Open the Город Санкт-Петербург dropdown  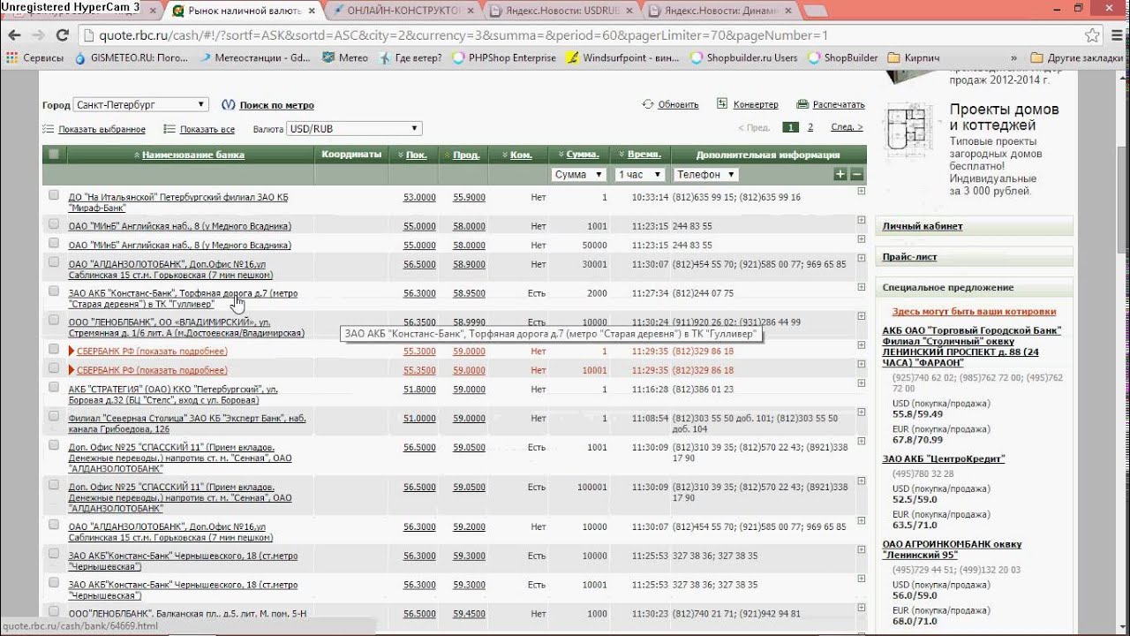pos(141,104)
